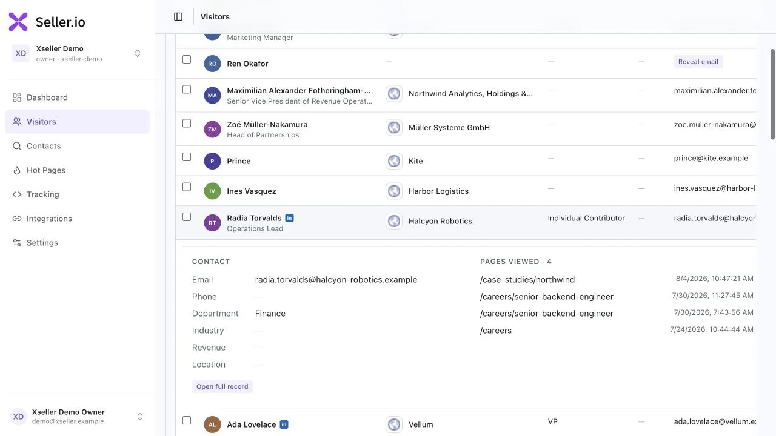Click the XD avatar beside Xseller Demo Owner

18,417
